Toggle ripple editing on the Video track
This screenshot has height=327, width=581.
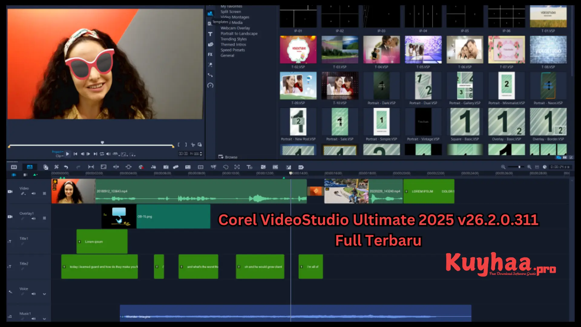coord(23,193)
